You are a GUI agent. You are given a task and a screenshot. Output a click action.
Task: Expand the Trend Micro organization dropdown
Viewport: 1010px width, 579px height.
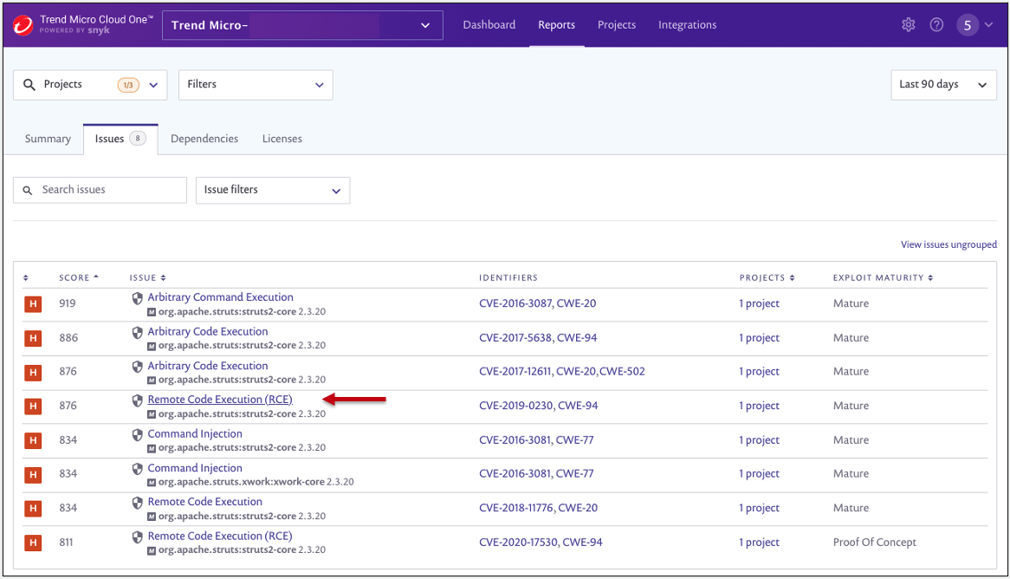pos(303,25)
